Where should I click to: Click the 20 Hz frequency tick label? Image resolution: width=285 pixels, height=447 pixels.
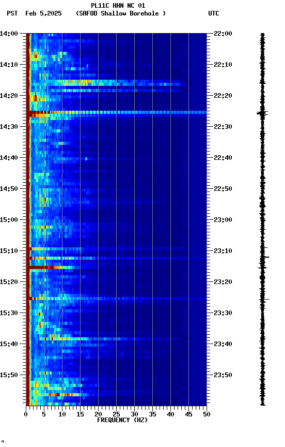[98, 414]
